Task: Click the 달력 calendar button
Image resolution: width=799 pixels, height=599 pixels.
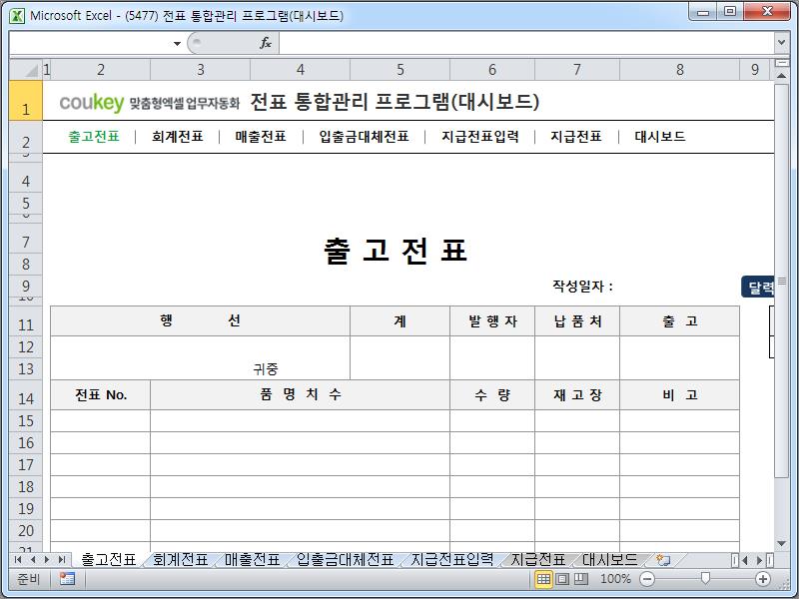Action: (x=758, y=288)
